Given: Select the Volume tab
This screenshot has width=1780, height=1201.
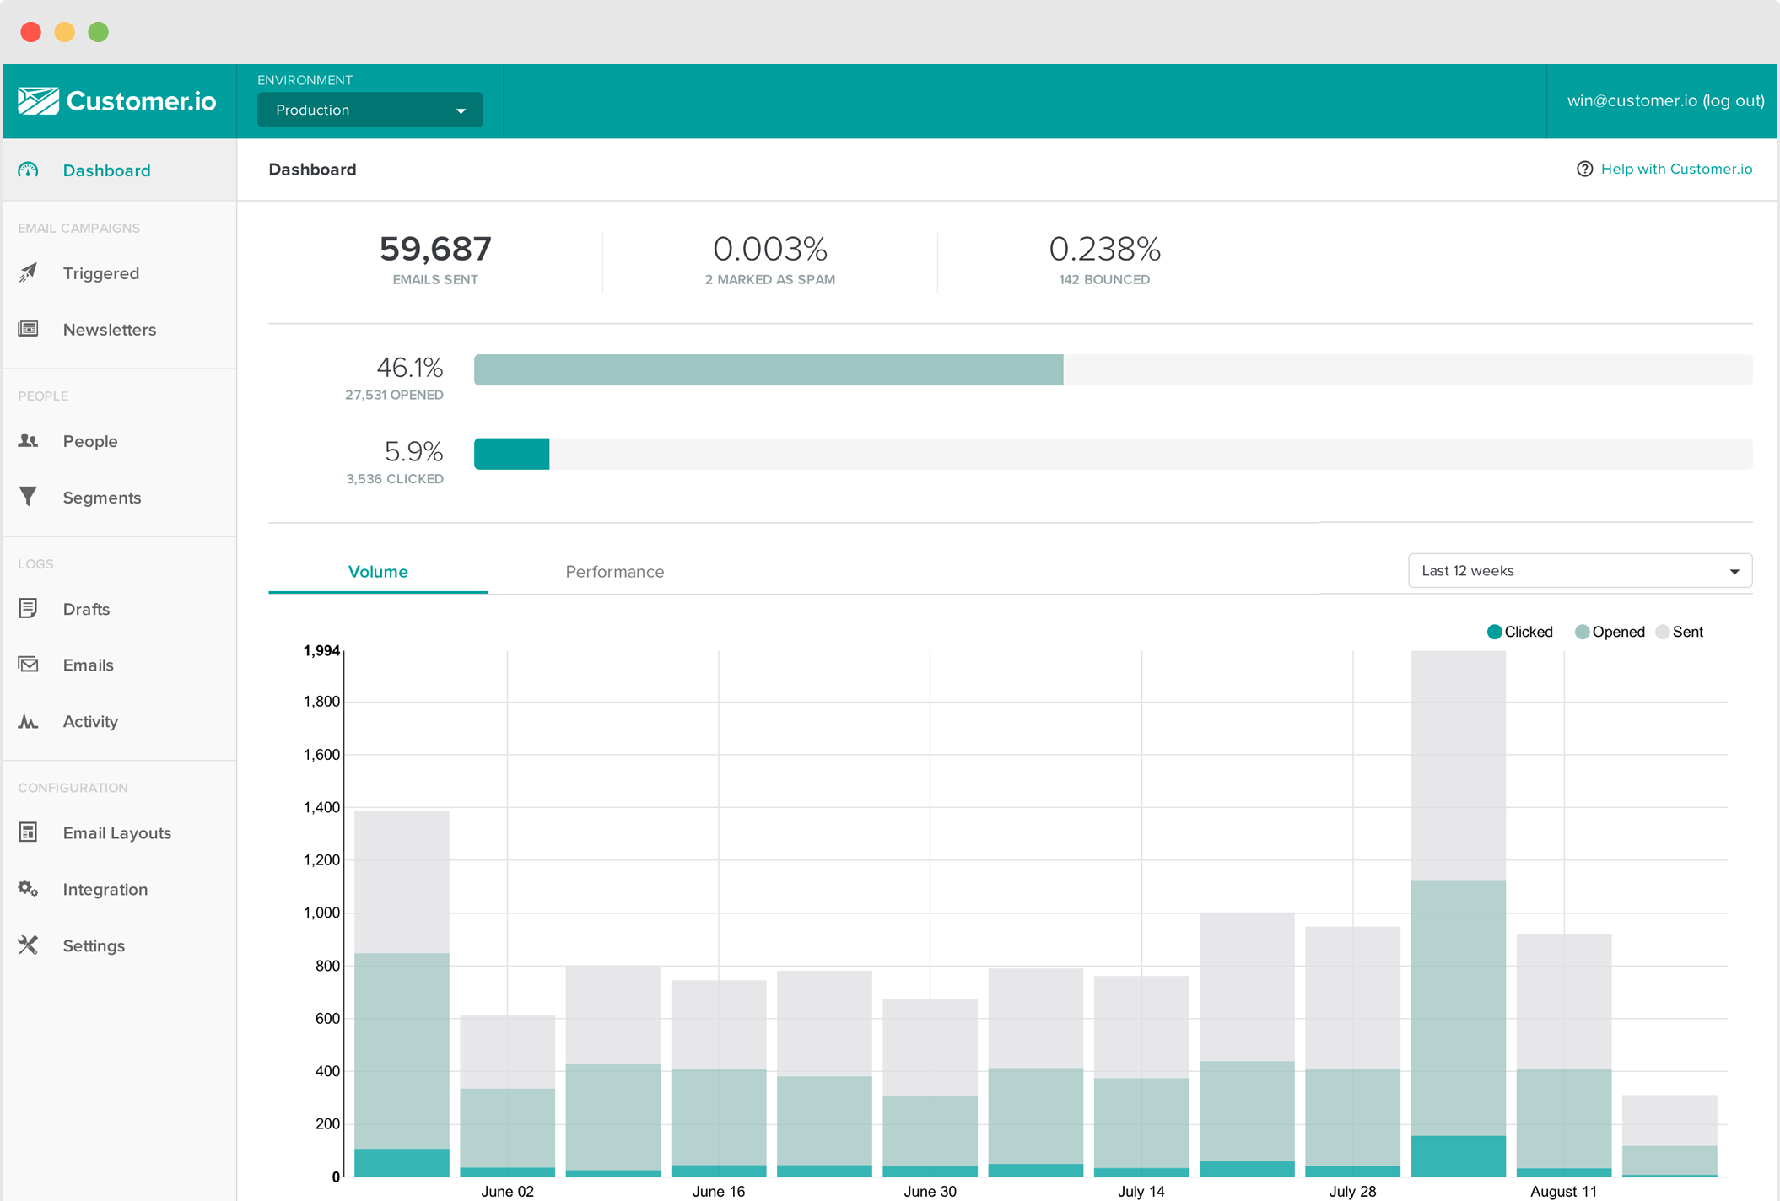Looking at the screenshot, I should (x=378, y=572).
